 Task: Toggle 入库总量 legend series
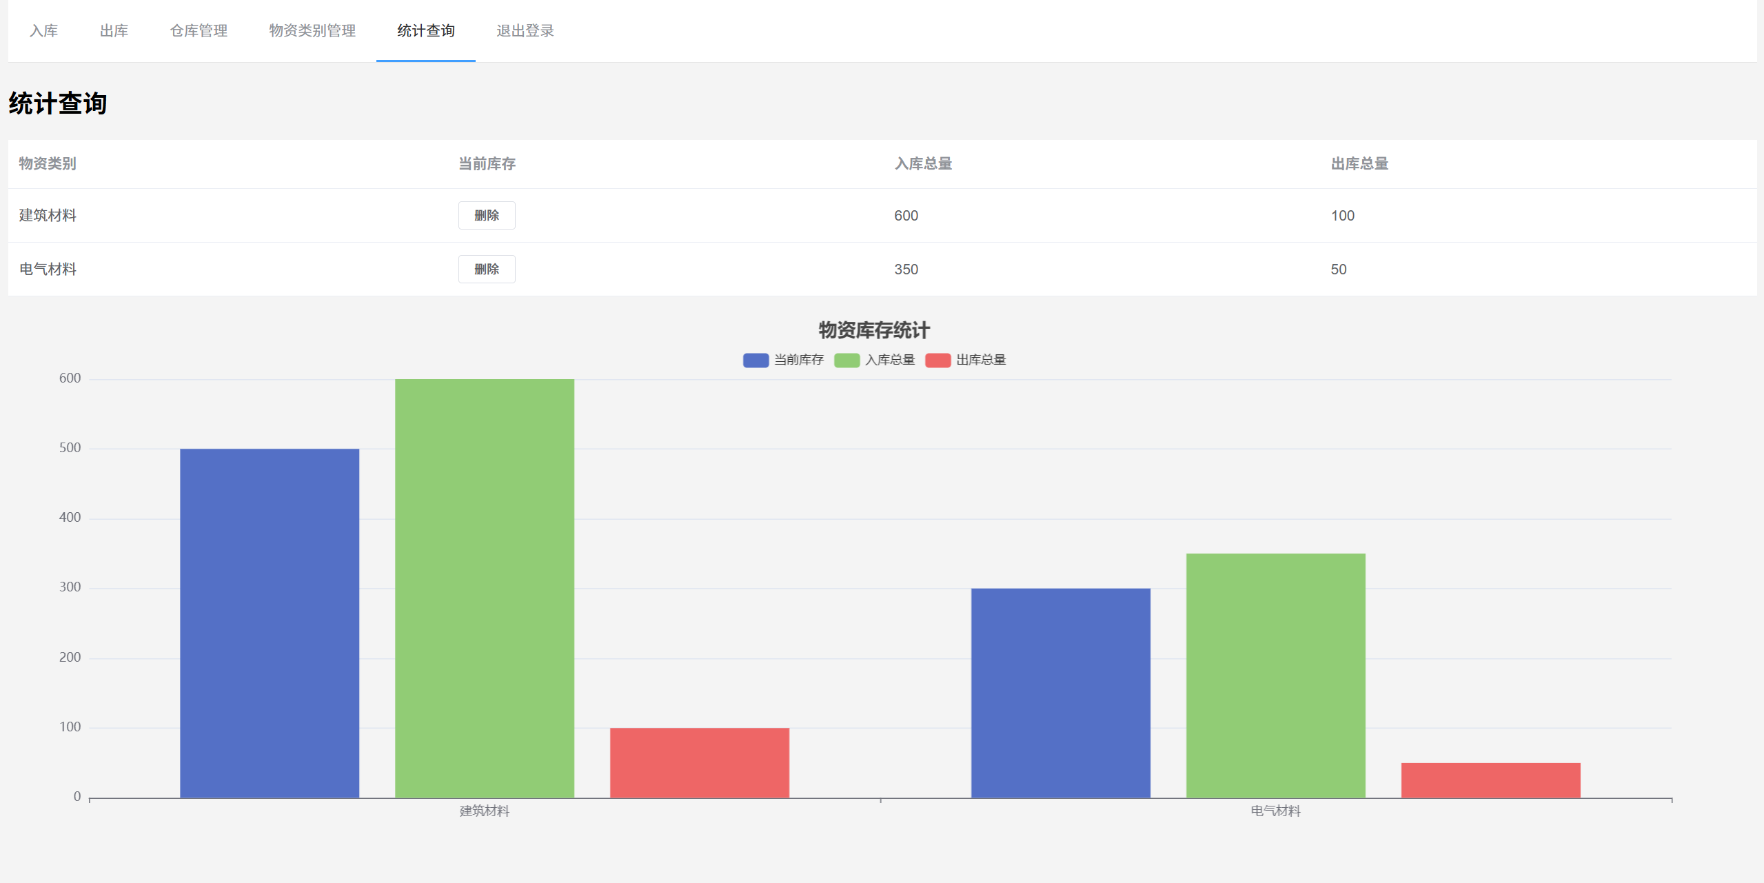[x=874, y=360]
